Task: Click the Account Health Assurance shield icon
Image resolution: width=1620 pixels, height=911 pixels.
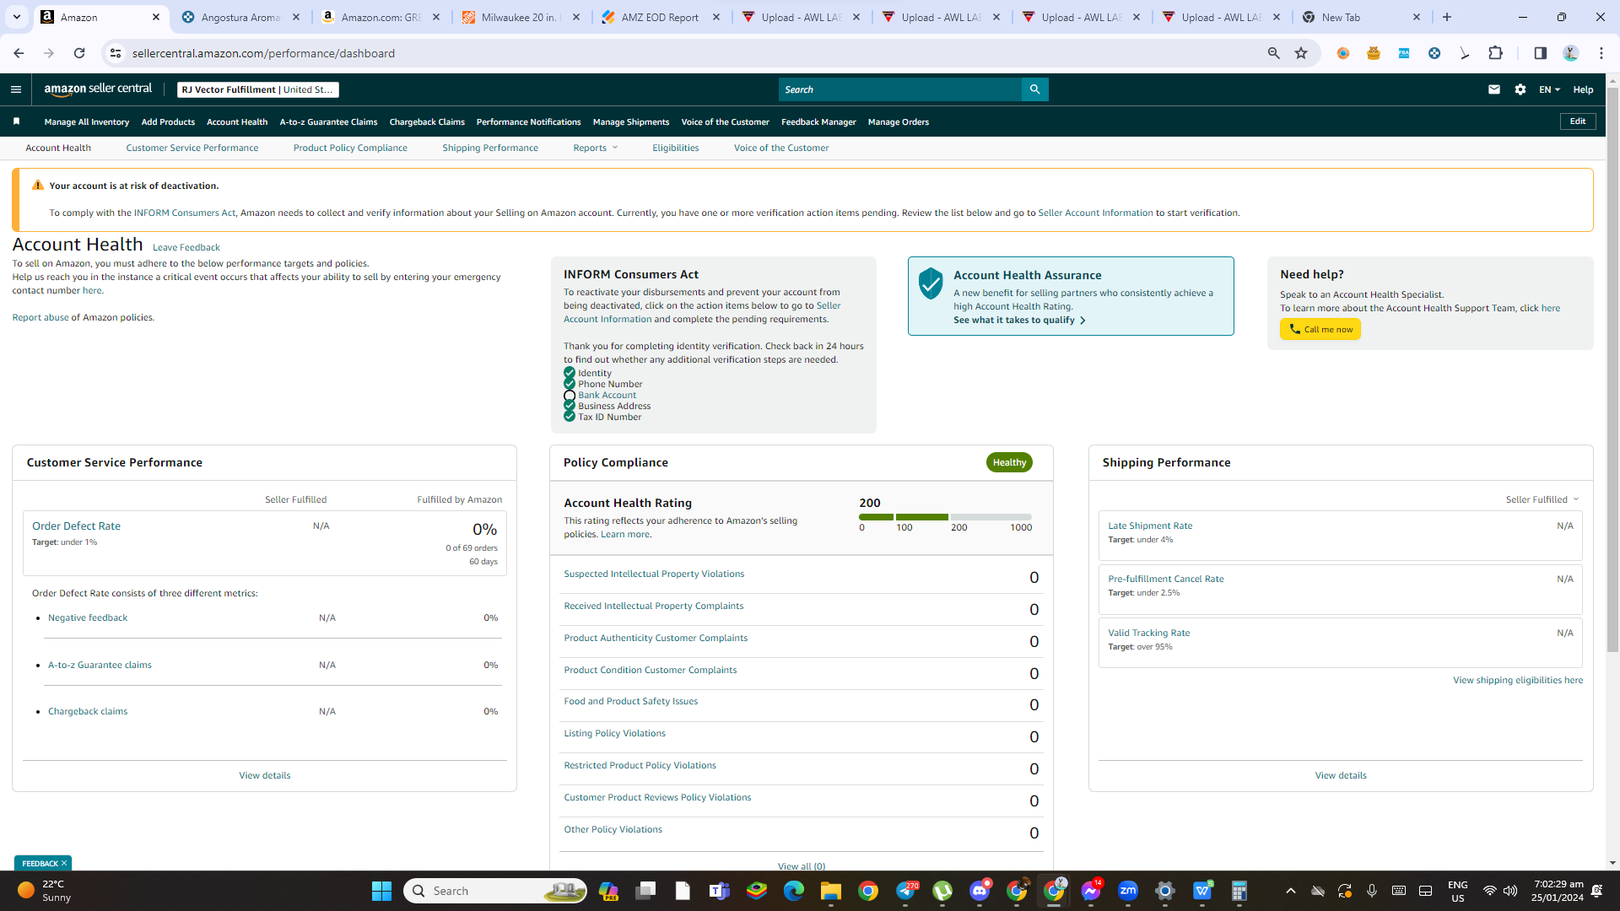Action: click(931, 283)
